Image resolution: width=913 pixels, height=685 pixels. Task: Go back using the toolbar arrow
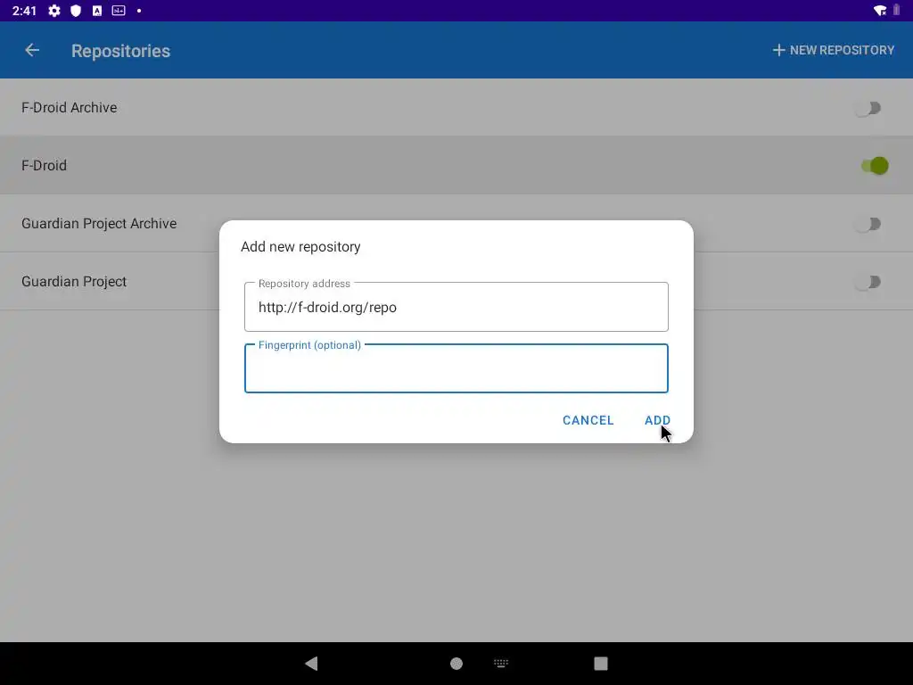(x=32, y=51)
